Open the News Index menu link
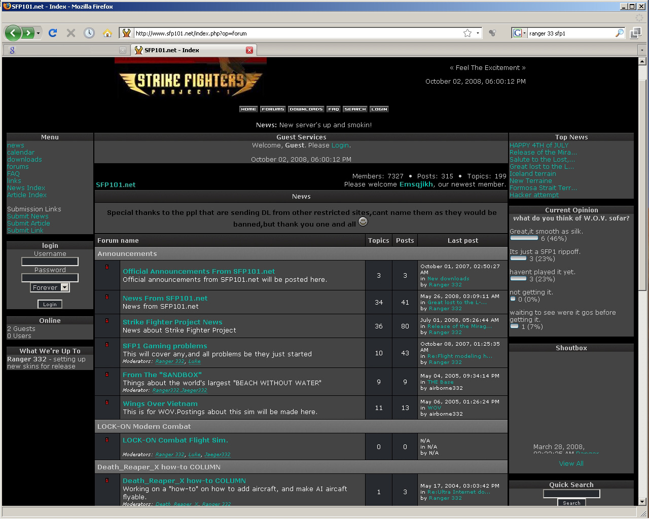Image resolution: width=649 pixels, height=519 pixels. coord(26,188)
